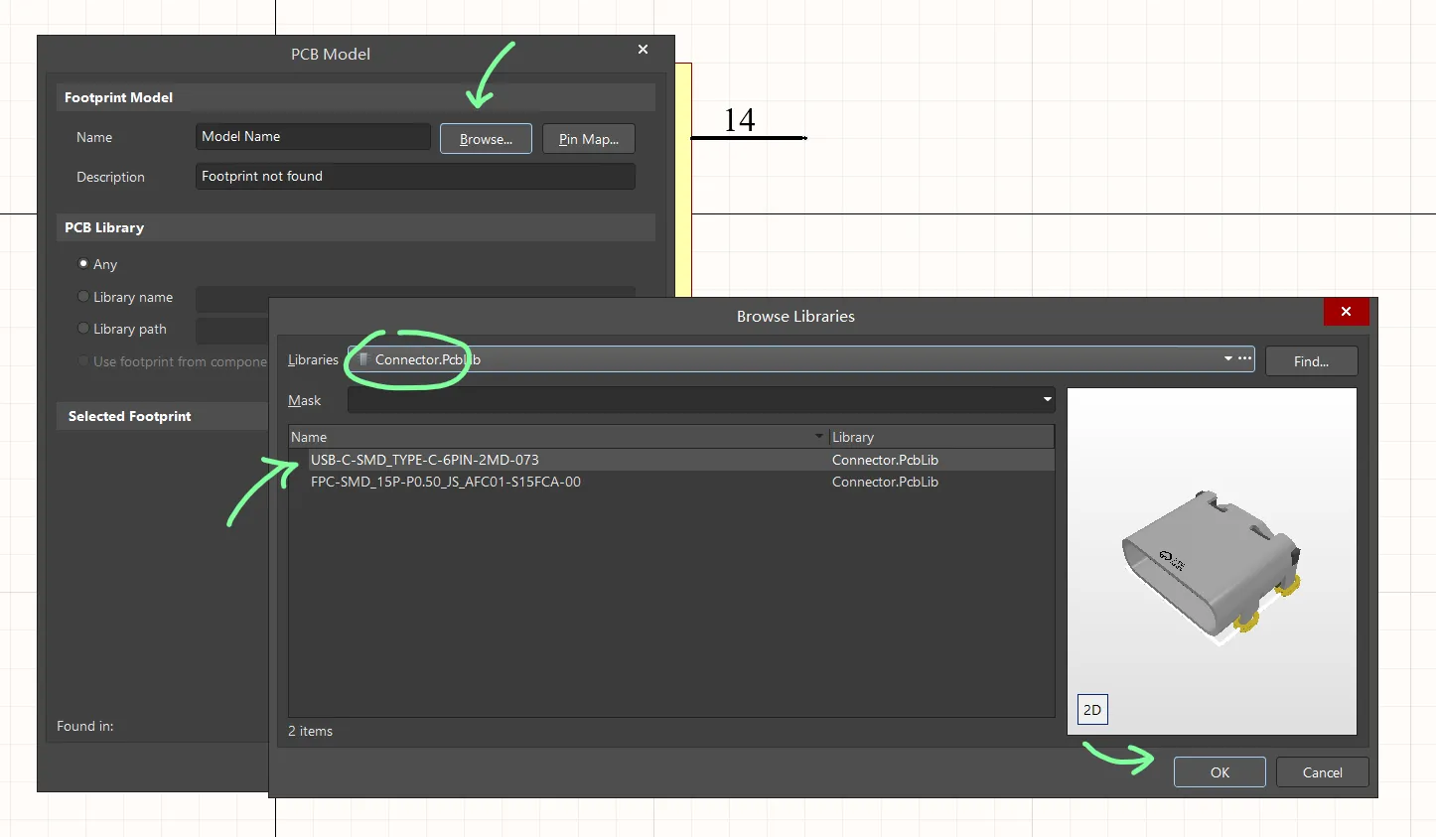Viewport: 1436px width, 837px height.
Task: Open the Libraries dropdown arrow
Action: coord(1228,359)
